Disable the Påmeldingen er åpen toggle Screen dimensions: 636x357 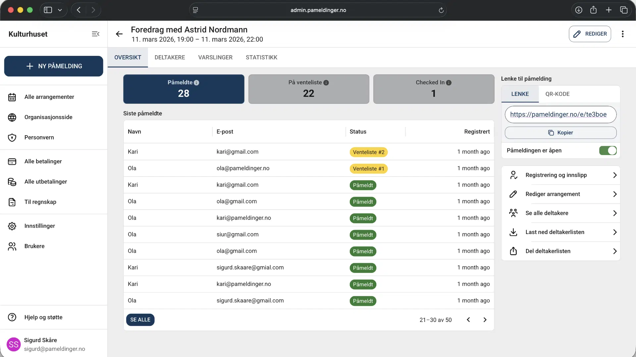608,150
